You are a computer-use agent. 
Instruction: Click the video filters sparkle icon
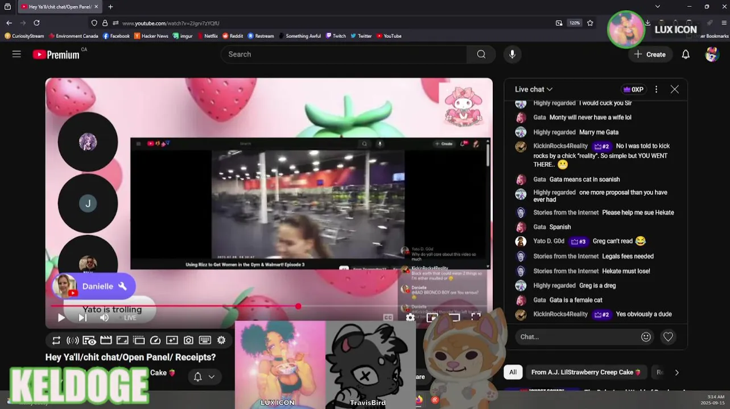tap(172, 340)
